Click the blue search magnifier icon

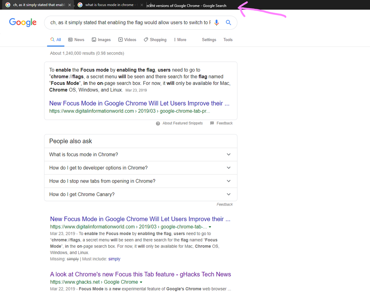[x=229, y=23]
